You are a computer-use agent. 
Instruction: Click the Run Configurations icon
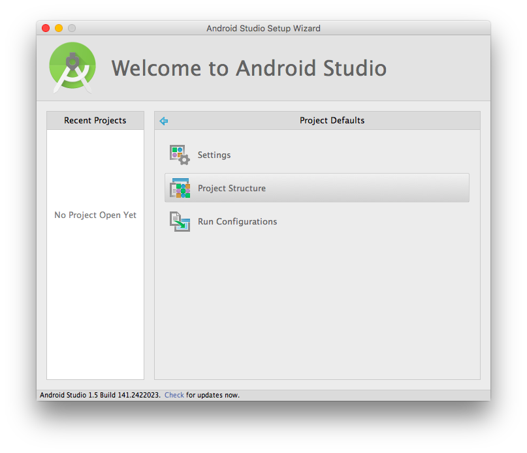click(x=180, y=221)
